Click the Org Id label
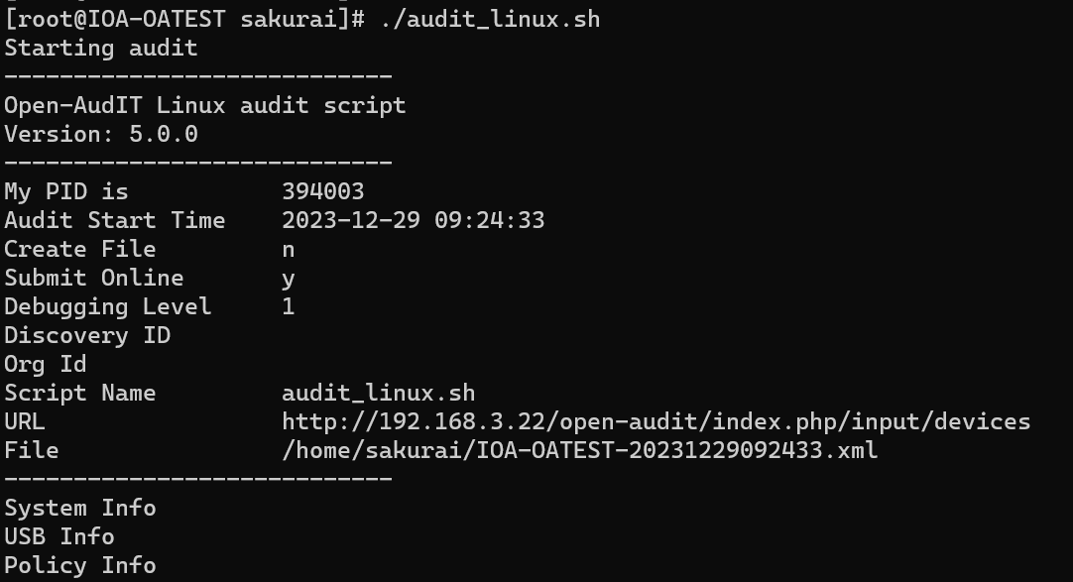The image size is (1073, 582). click(x=46, y=365)
